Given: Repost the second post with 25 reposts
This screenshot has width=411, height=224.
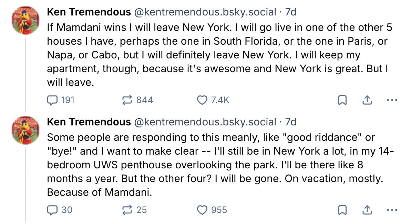Looking at the screenshot, I should (x=128, y=210).
